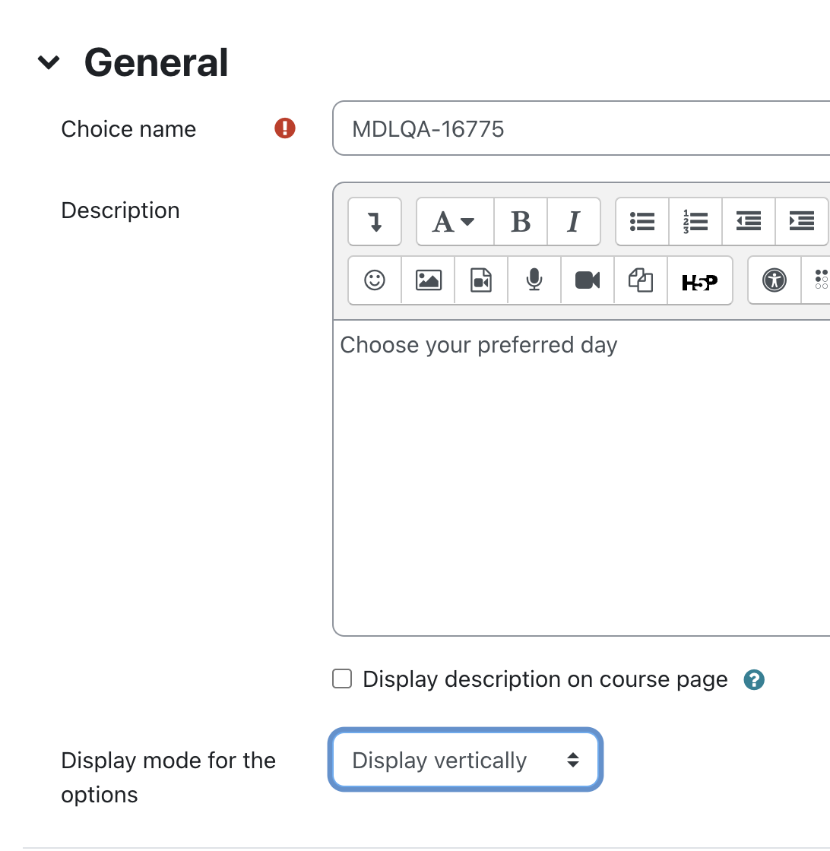Click the insert media file icon
830x851 pixels.
click(x=481, y=280)
